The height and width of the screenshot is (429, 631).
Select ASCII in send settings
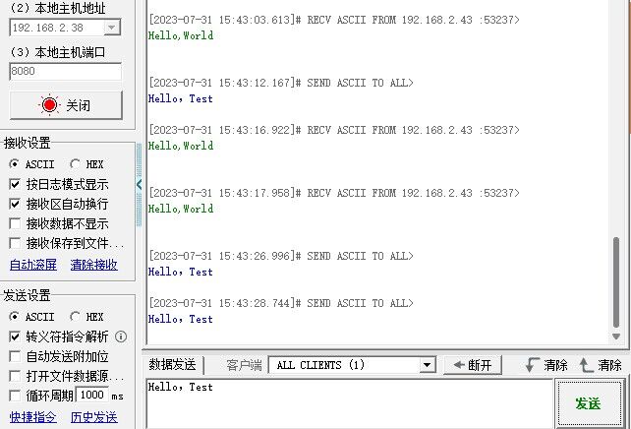coord(14,317)
